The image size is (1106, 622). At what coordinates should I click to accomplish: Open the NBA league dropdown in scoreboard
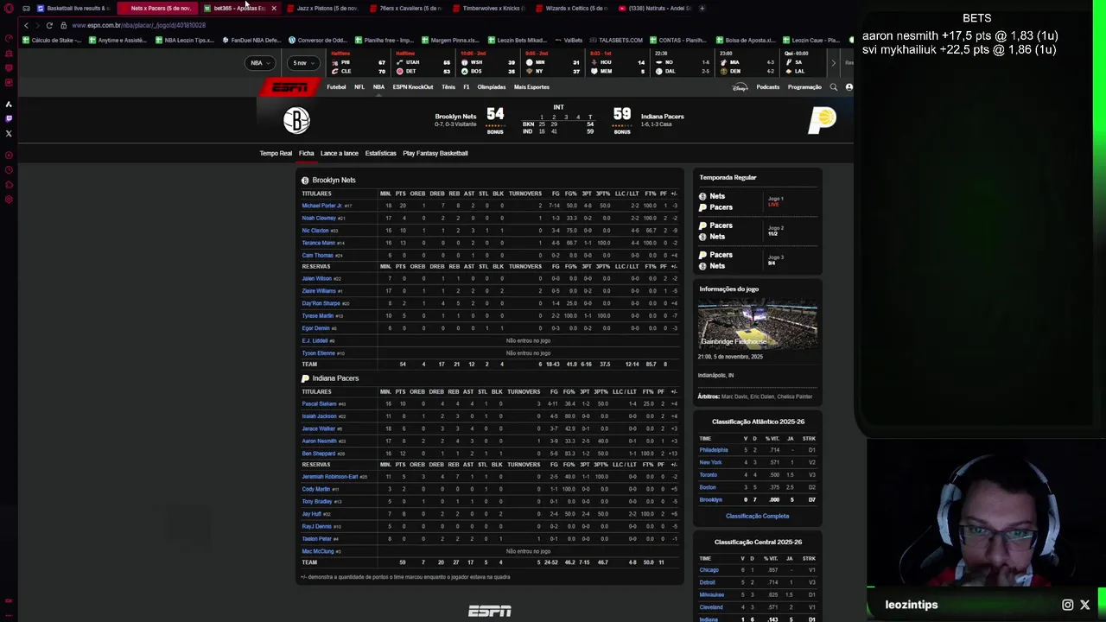(x=261, y=63)
